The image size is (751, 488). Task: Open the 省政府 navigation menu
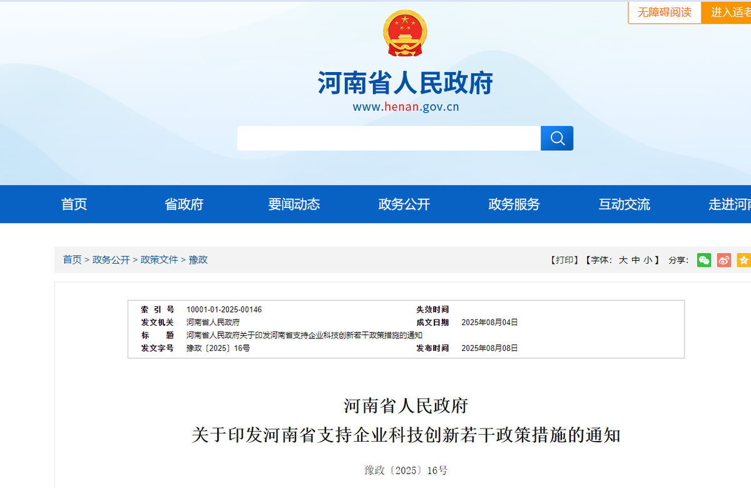[x=183, y=204]
